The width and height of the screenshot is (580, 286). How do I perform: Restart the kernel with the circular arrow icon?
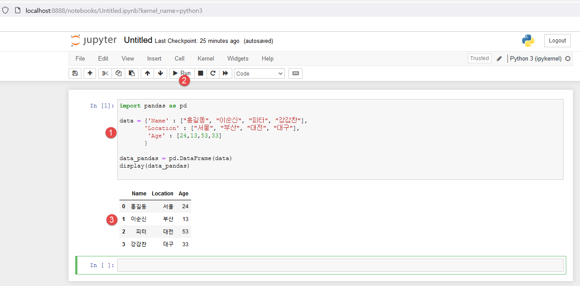[213, 73]
